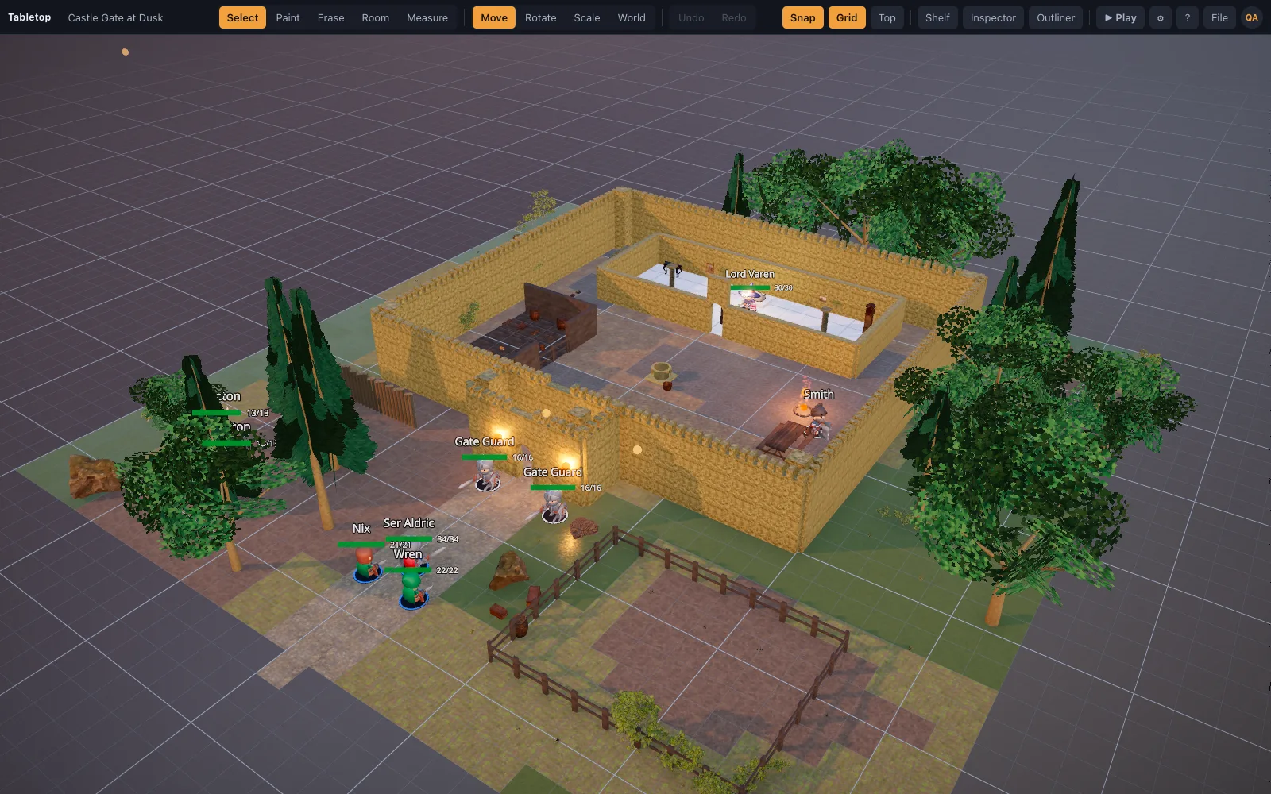1271x794 pixels.
Task: Click the Undo button
Action: pyautogui.click(x=691, y=17)
